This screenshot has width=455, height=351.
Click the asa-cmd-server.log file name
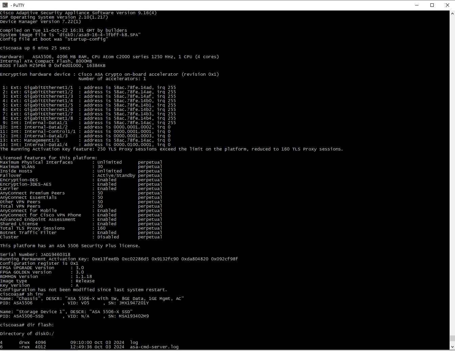154,347
